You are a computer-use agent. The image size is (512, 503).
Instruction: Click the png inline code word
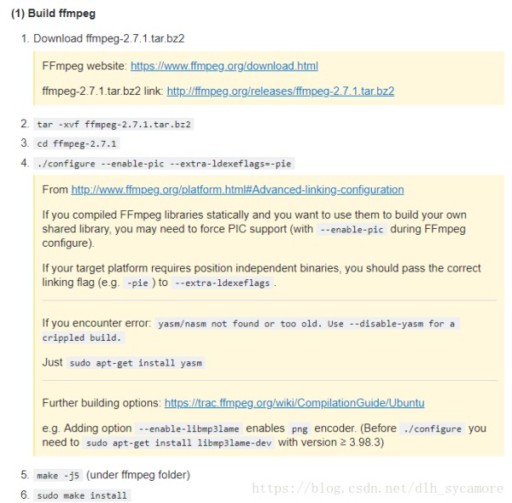pyautogui.click(x=300, y=429)
